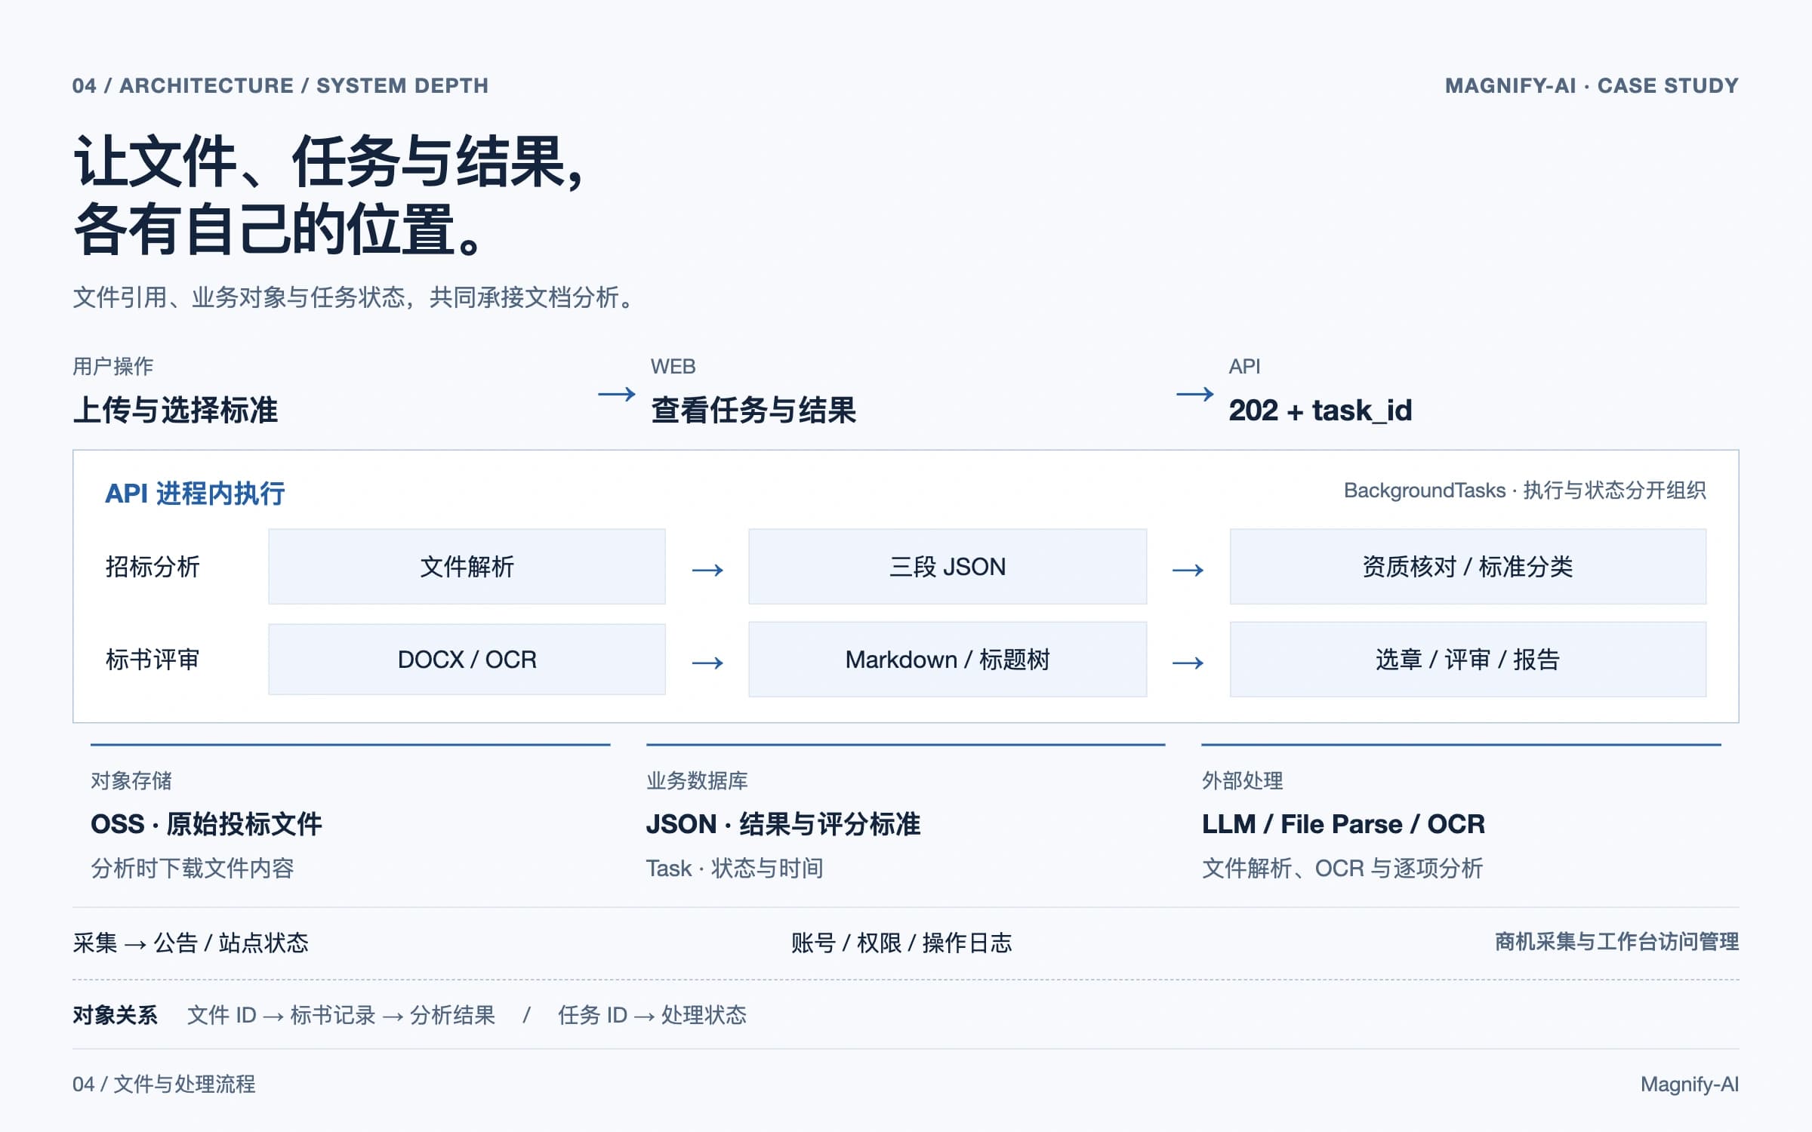Screen dimensions: 1812x1132
Task: Click the '04 / 文件与处理流程' footer
Action: (164, 1084)
